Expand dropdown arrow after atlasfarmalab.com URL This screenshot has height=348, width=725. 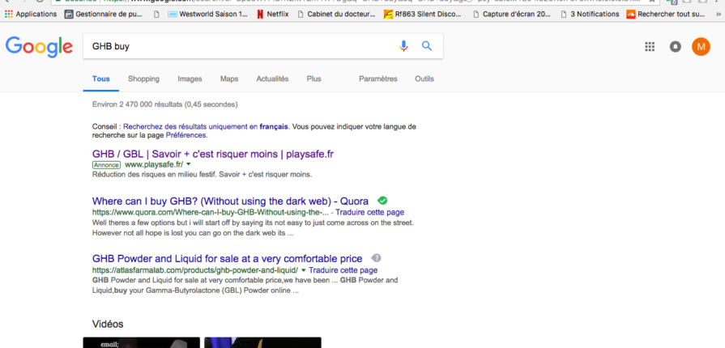(x=303, y=270)
